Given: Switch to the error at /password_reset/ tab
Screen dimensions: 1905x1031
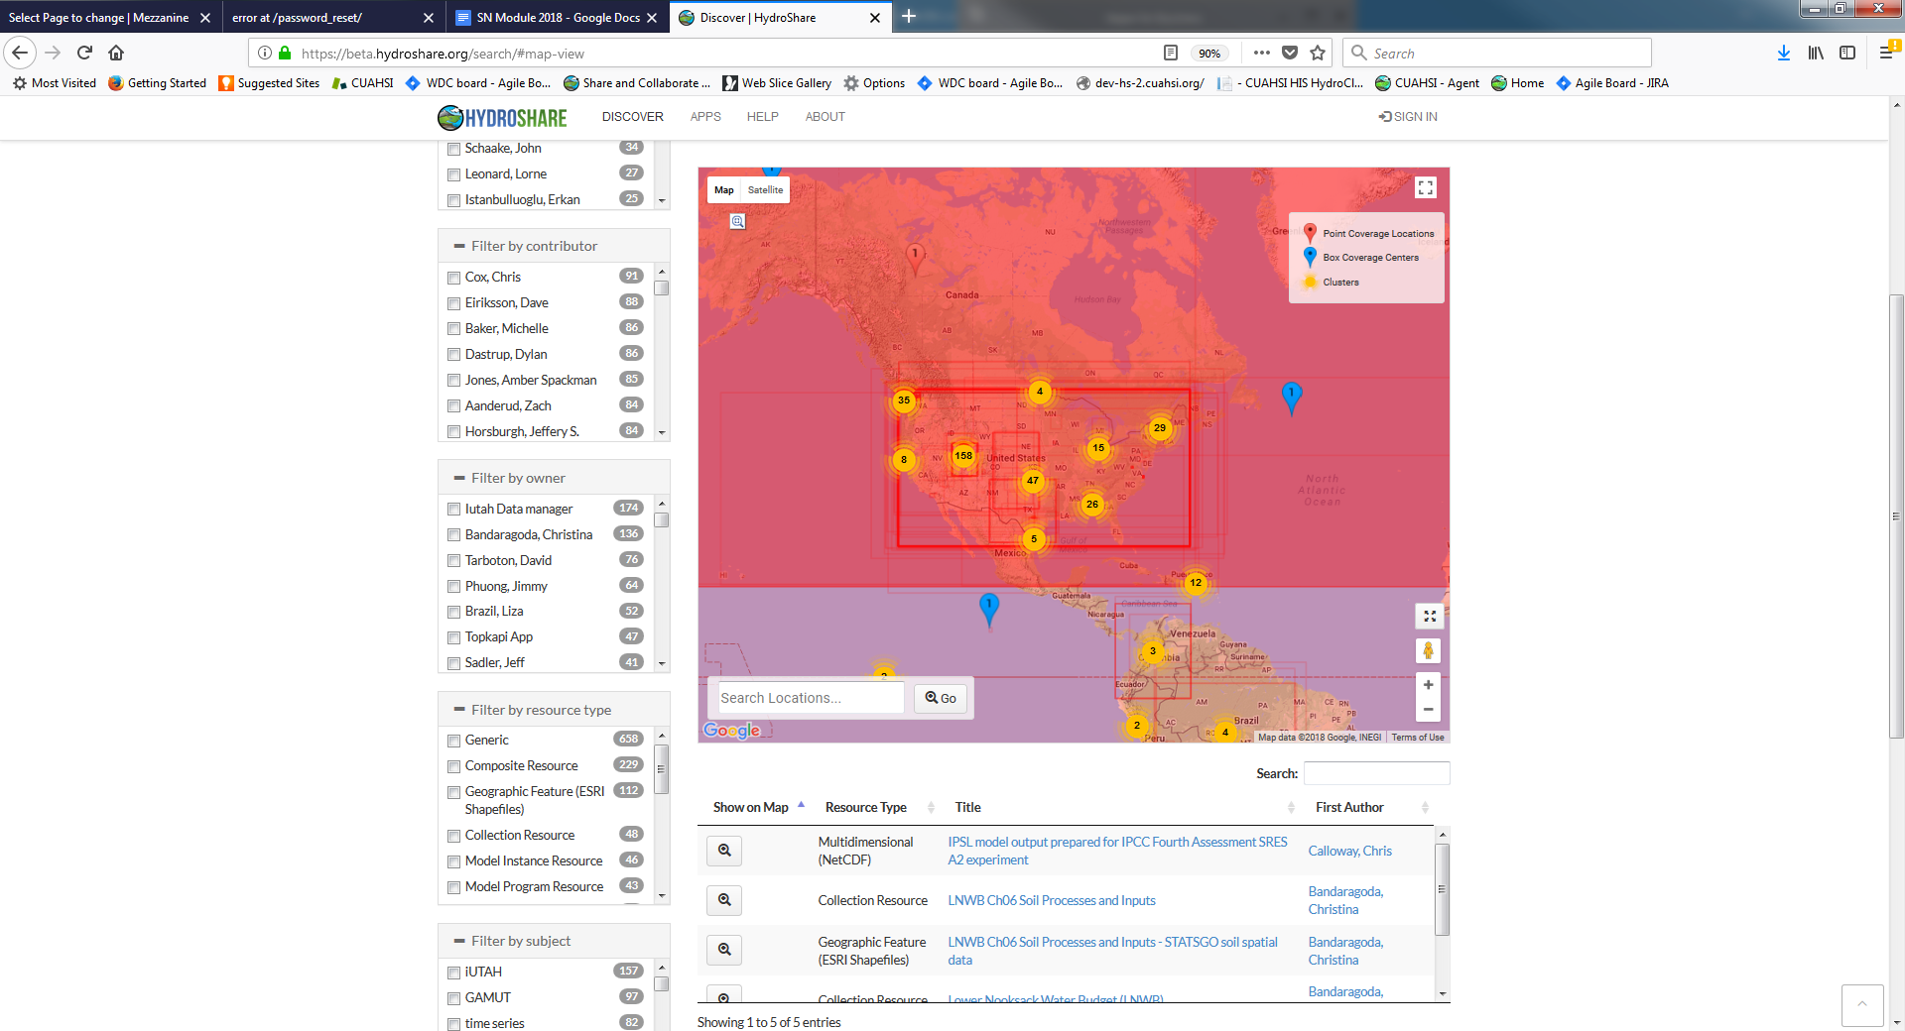Looking at the screenshot, I should (x=332, y=17).
